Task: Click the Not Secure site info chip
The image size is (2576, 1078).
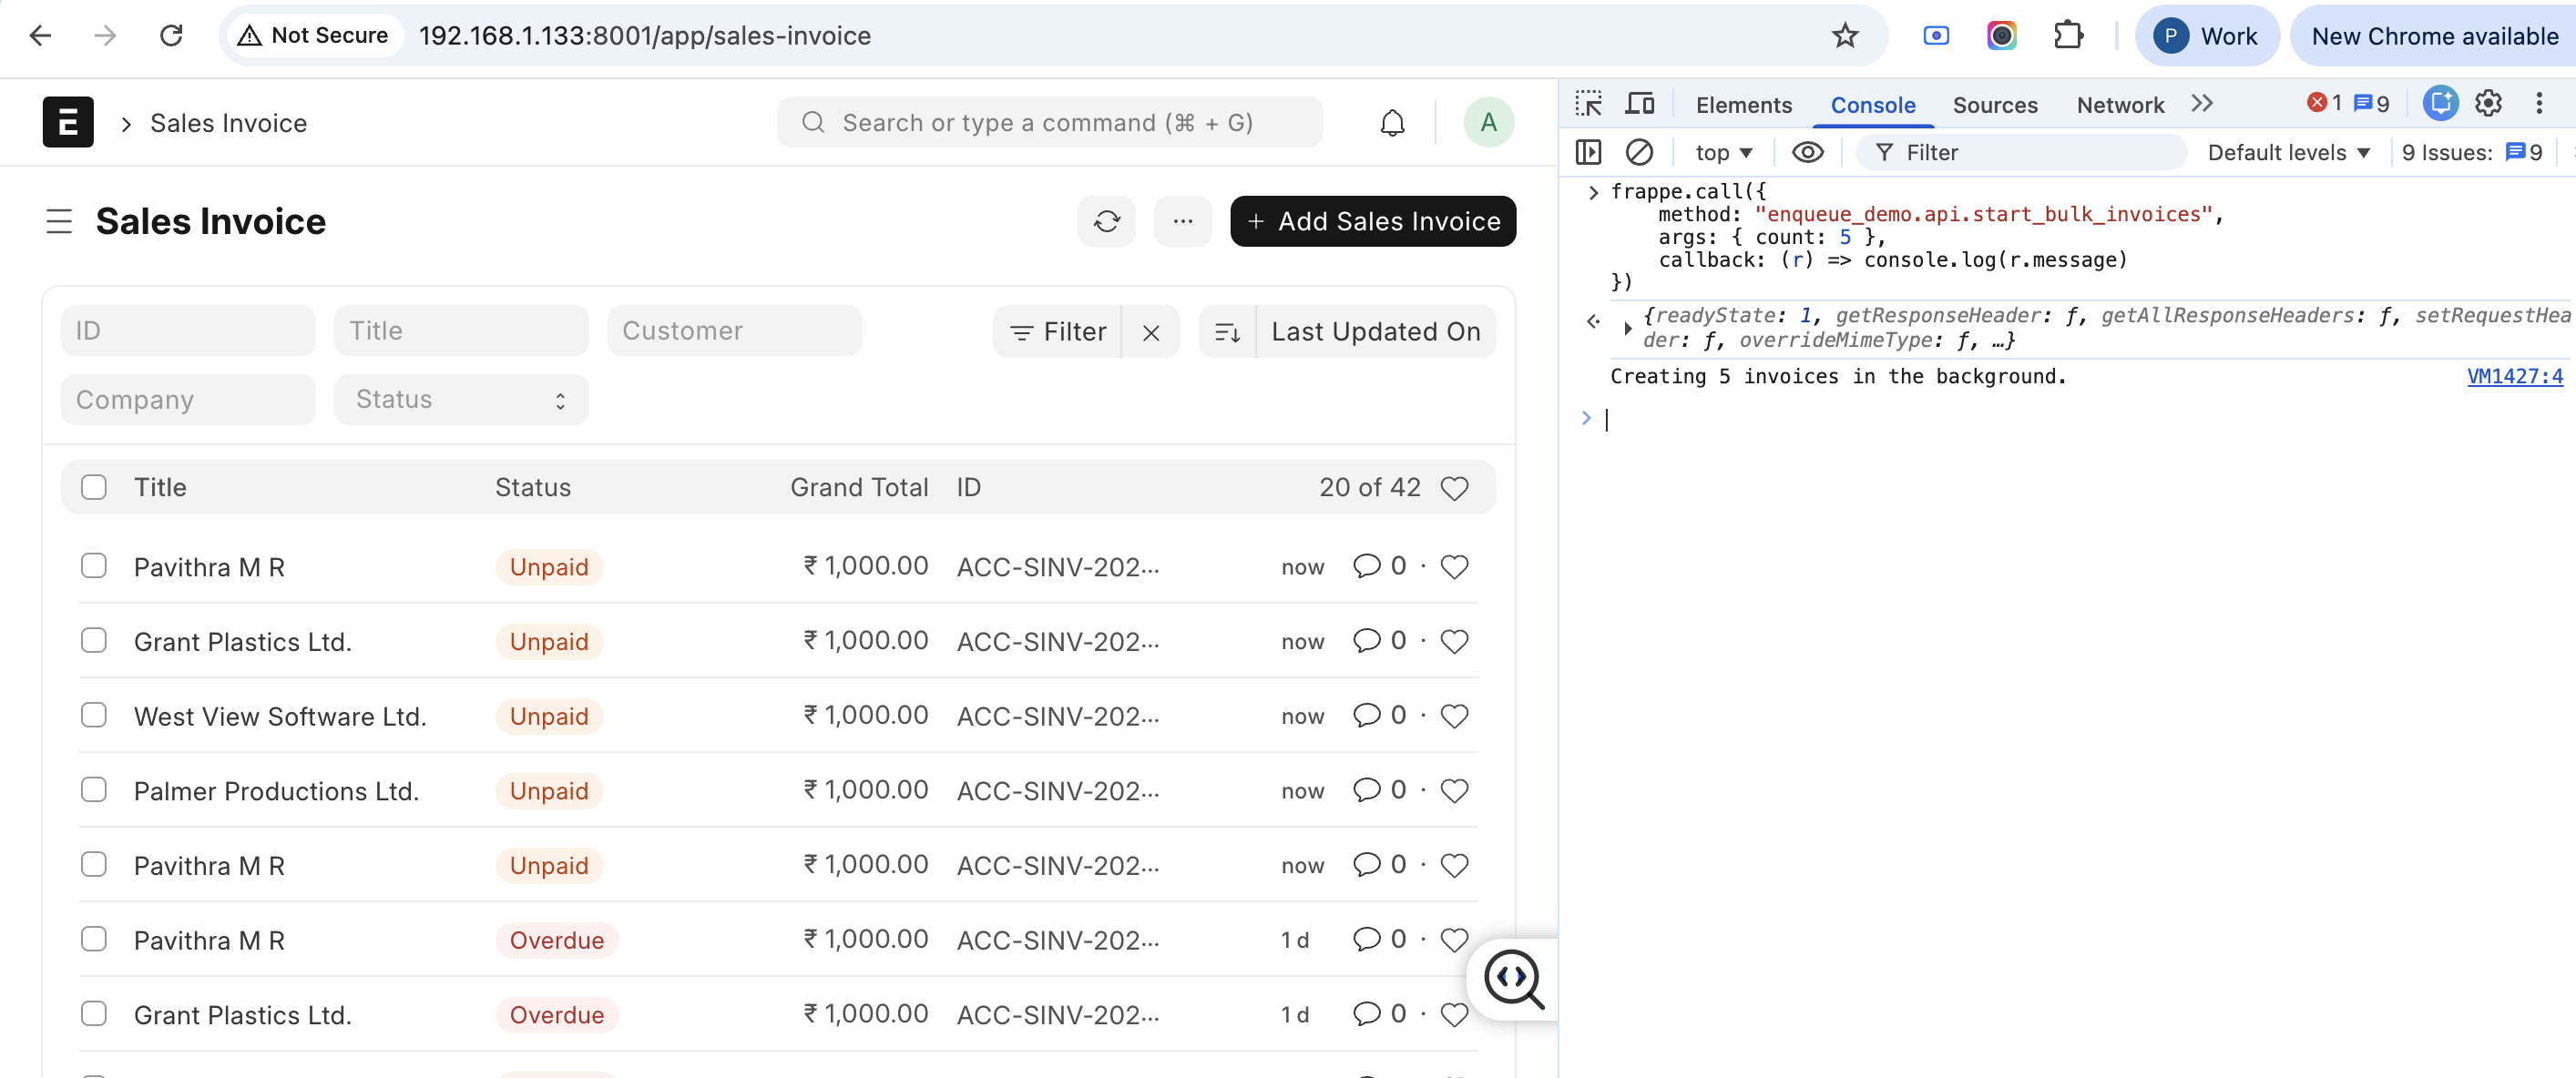Action: [x=315, y=36]
